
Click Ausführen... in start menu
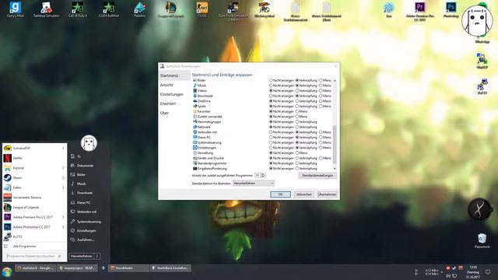[85, 240]
